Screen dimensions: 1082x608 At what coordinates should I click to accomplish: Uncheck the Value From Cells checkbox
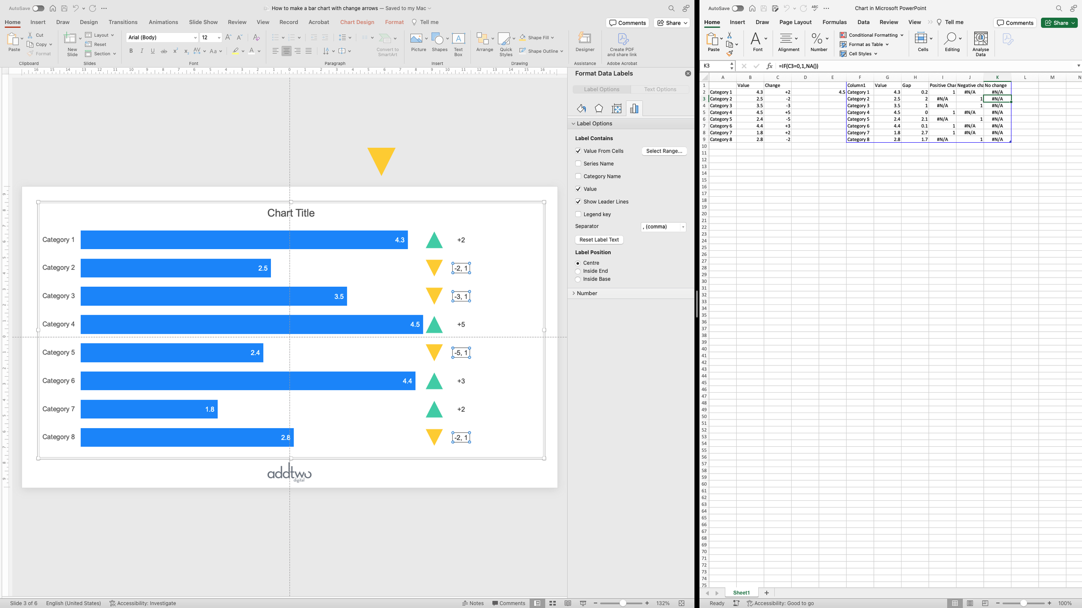[578, 151]
